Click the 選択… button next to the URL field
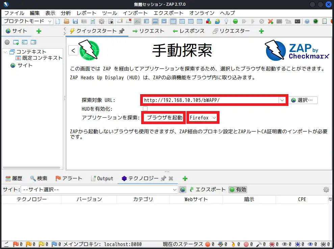 coord(303,100)
